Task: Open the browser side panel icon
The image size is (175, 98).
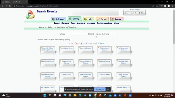Action: (x=165, y=6)
